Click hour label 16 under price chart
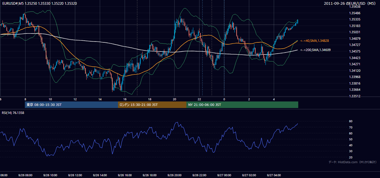The height and width of the screenshot is (178, 380). [125, 99]
